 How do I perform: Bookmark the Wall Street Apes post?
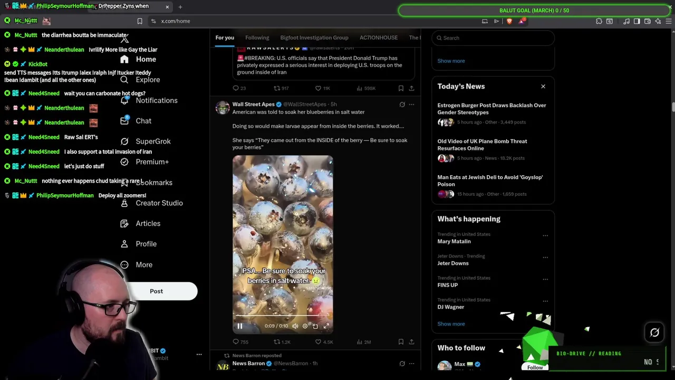(x=401, y=342)
